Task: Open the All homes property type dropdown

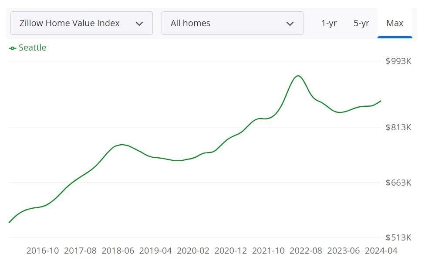Action: tap(232, 23)
